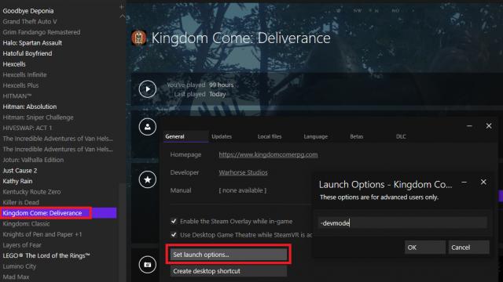503x282 pixels.
Task: Switch to the DLC tab
Action: pyautogui.click(x=401, y=136)
